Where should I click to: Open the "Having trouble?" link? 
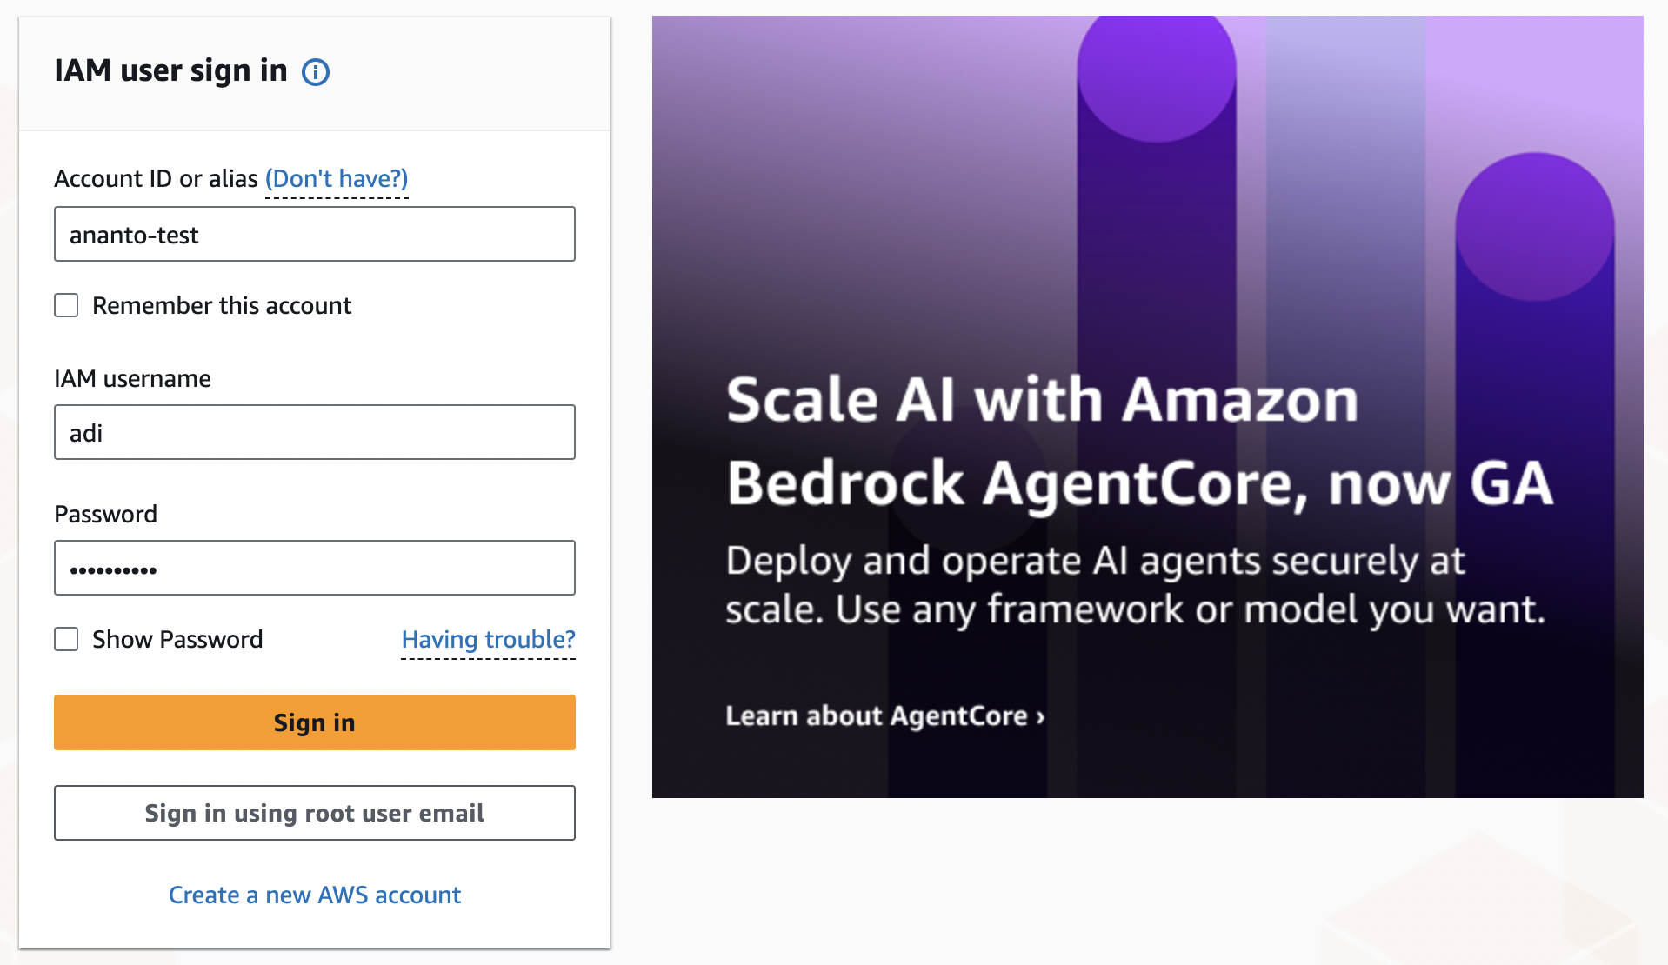[487, 639]
